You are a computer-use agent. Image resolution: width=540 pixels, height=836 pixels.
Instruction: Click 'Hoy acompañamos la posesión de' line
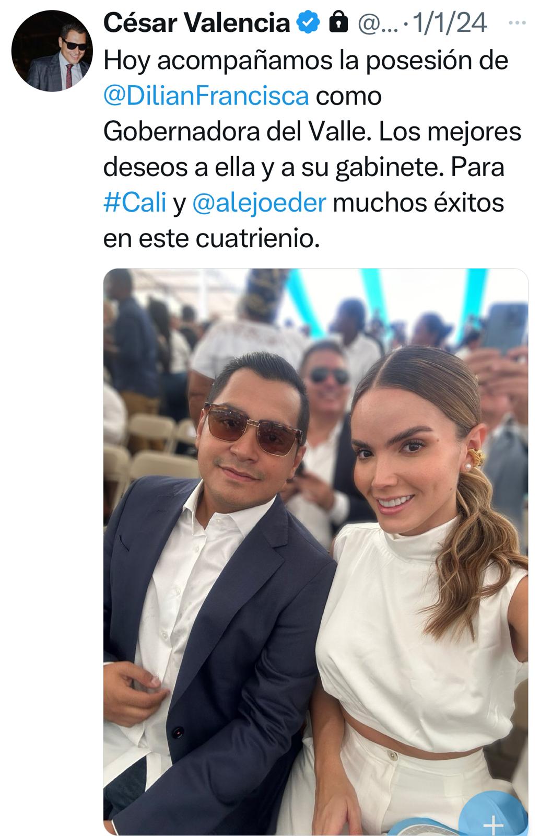306,61
